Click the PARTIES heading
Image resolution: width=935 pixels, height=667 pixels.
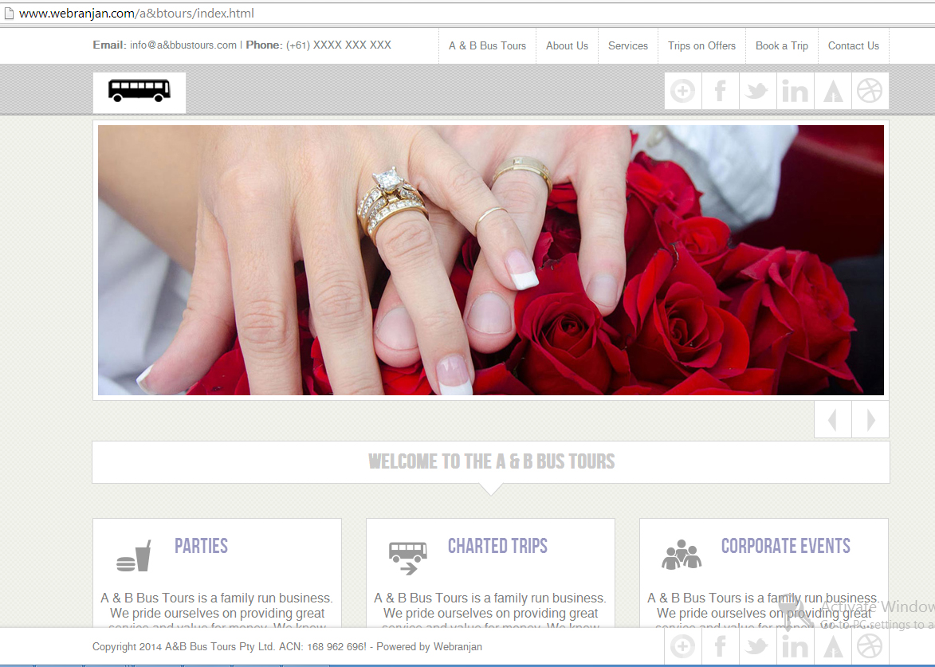tap(201, 546)
